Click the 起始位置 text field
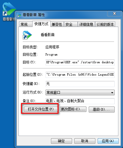This screenshot has height=148, width=123. 80,75
